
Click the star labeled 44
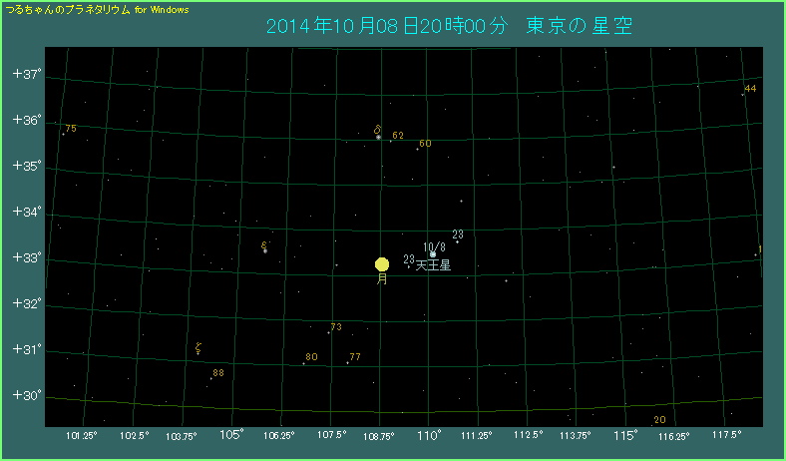click(x=742, y=94)
